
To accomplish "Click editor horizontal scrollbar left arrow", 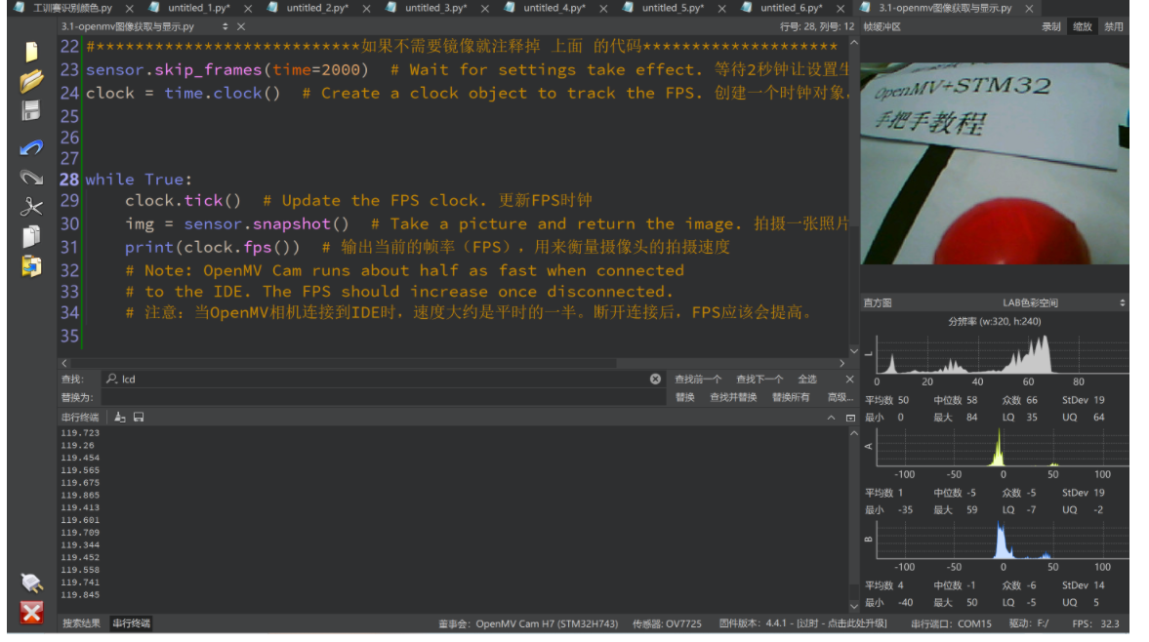I will point(64,362).
